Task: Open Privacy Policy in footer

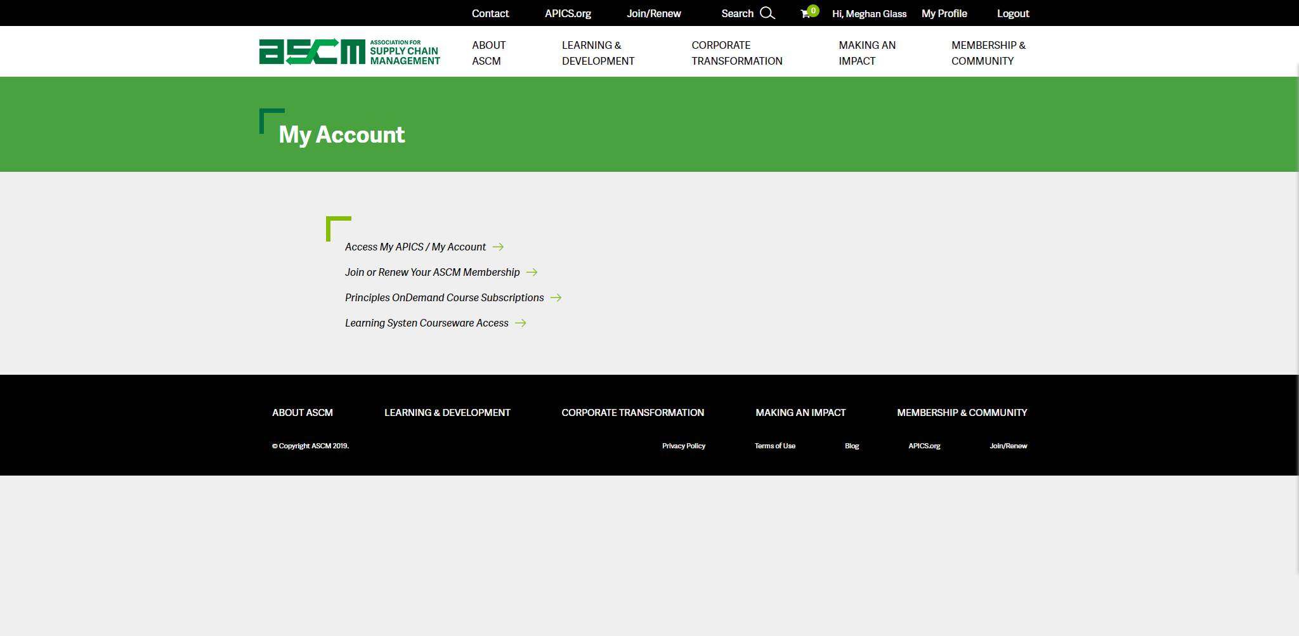Action: pos(683,446)
